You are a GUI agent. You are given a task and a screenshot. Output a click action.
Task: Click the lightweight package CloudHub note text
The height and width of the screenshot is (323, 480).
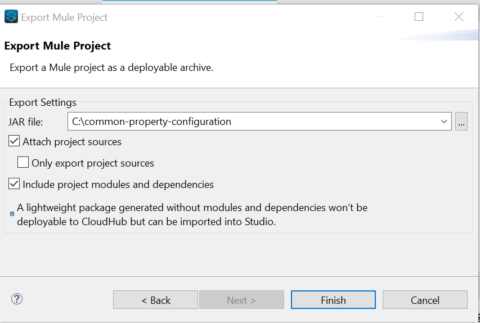(x=192, y=214)
